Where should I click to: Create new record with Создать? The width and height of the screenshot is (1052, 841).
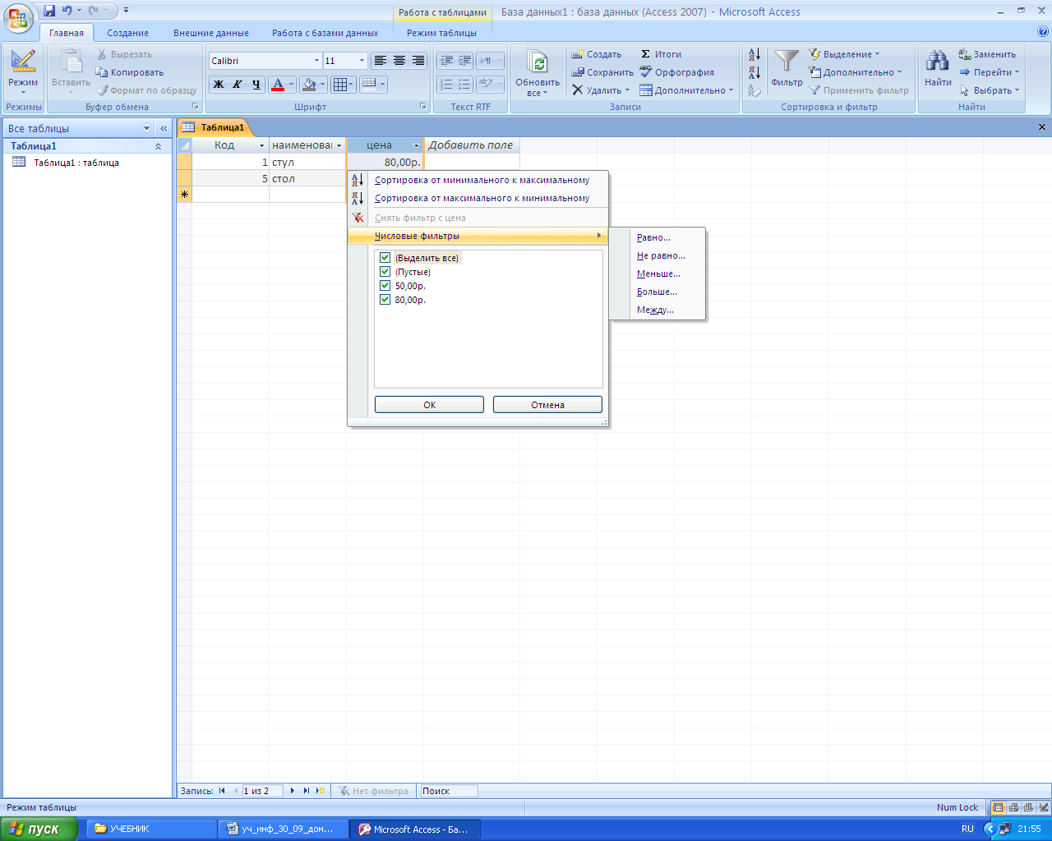tap(597, 54)
